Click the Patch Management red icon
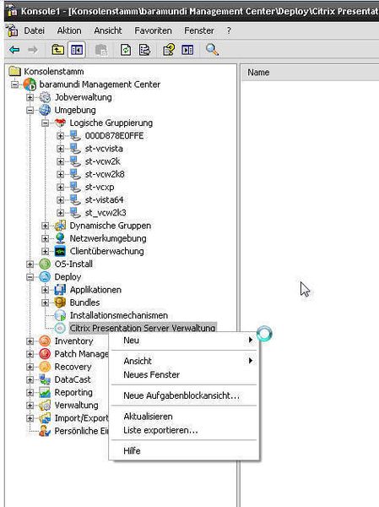The image size is (379, 507). (45, 354)
